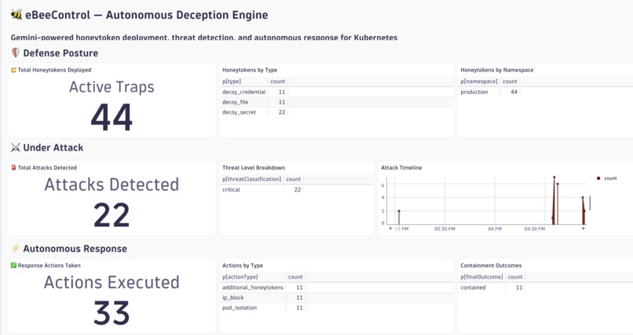Click the 03 PM data point on timeline
Viewport: 633px width, 335px height.
[x=399, y=211]
